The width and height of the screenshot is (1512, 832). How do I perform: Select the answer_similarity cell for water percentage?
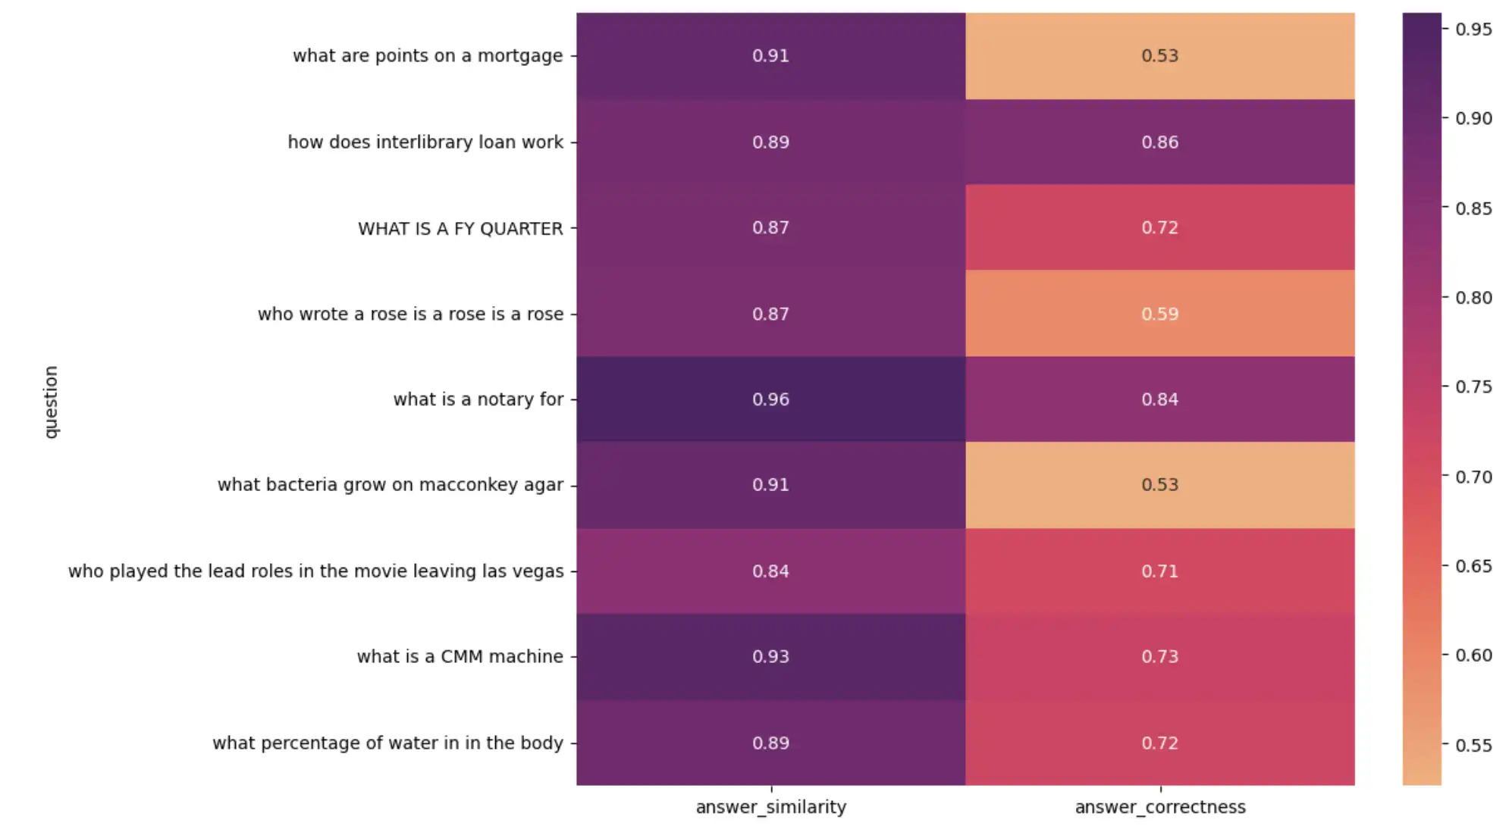coord(770,743)
